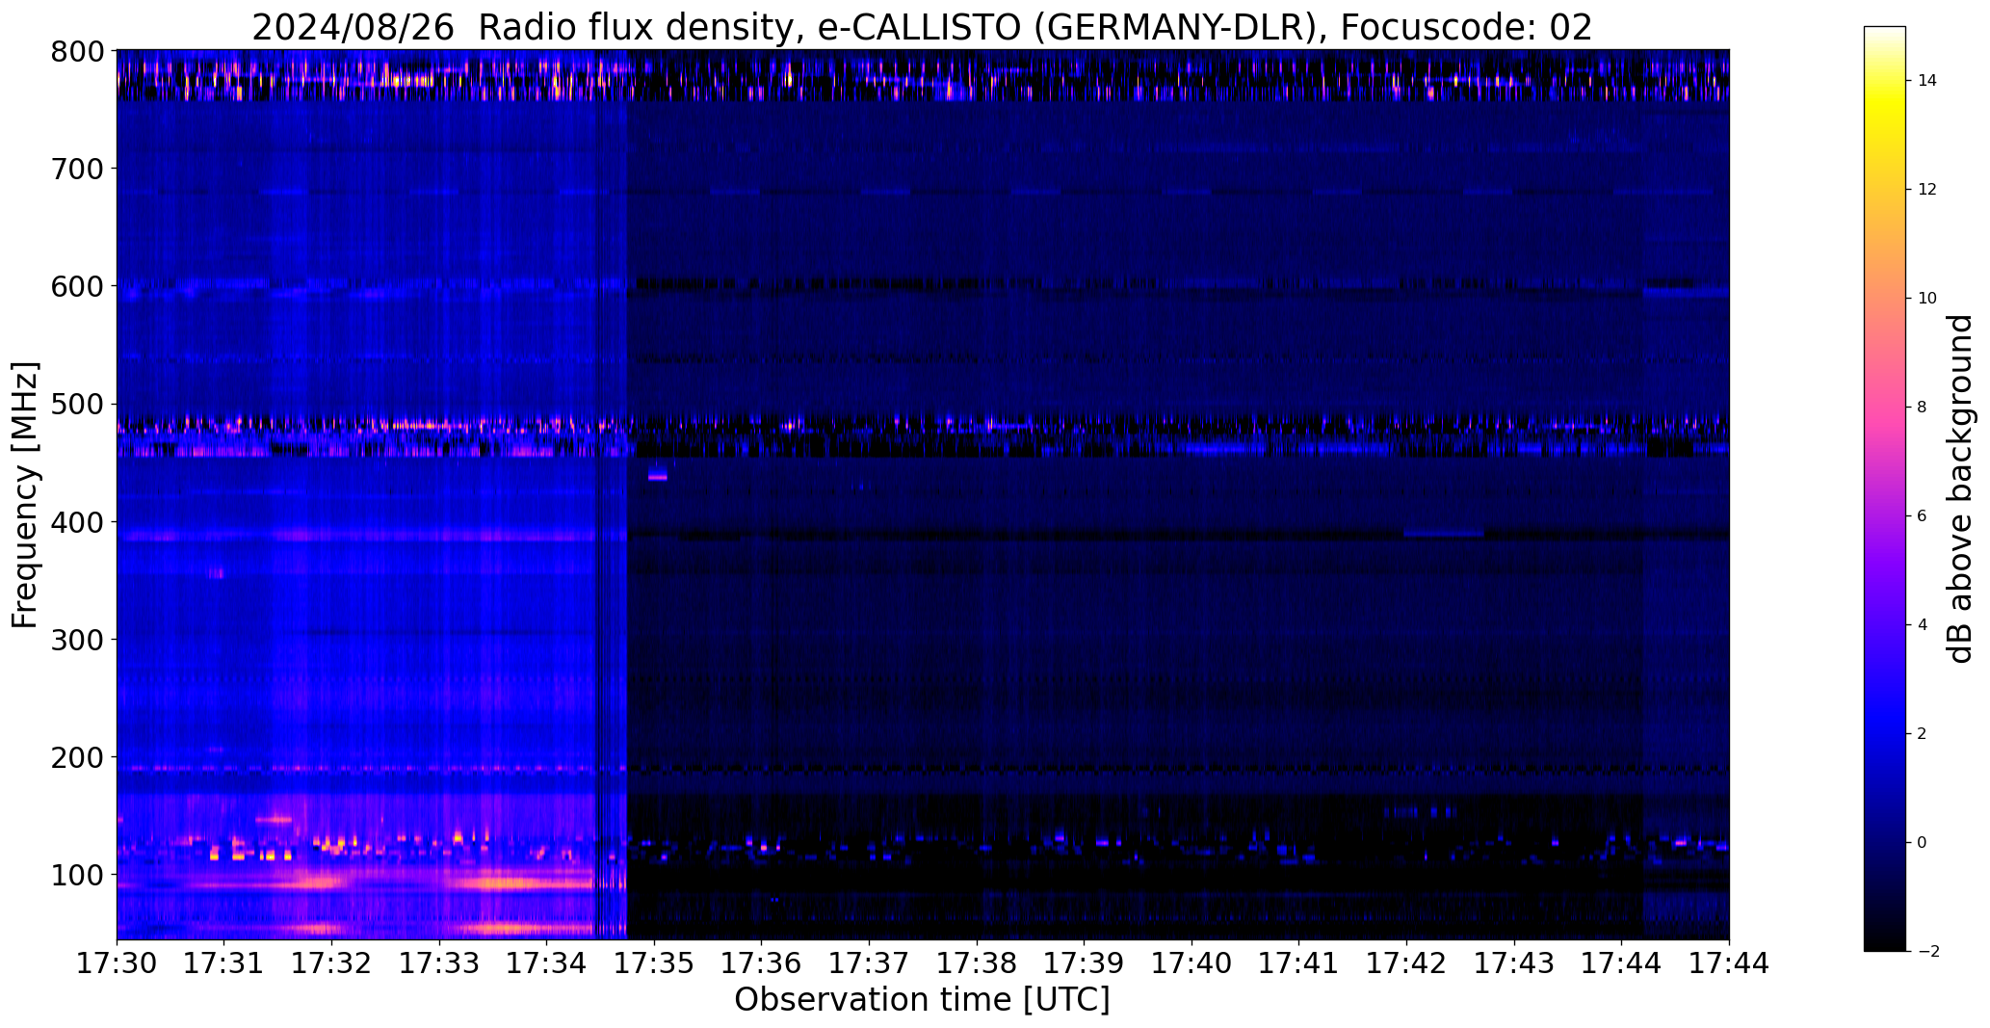Click the 300 frequency tick label

pos(75,640)
